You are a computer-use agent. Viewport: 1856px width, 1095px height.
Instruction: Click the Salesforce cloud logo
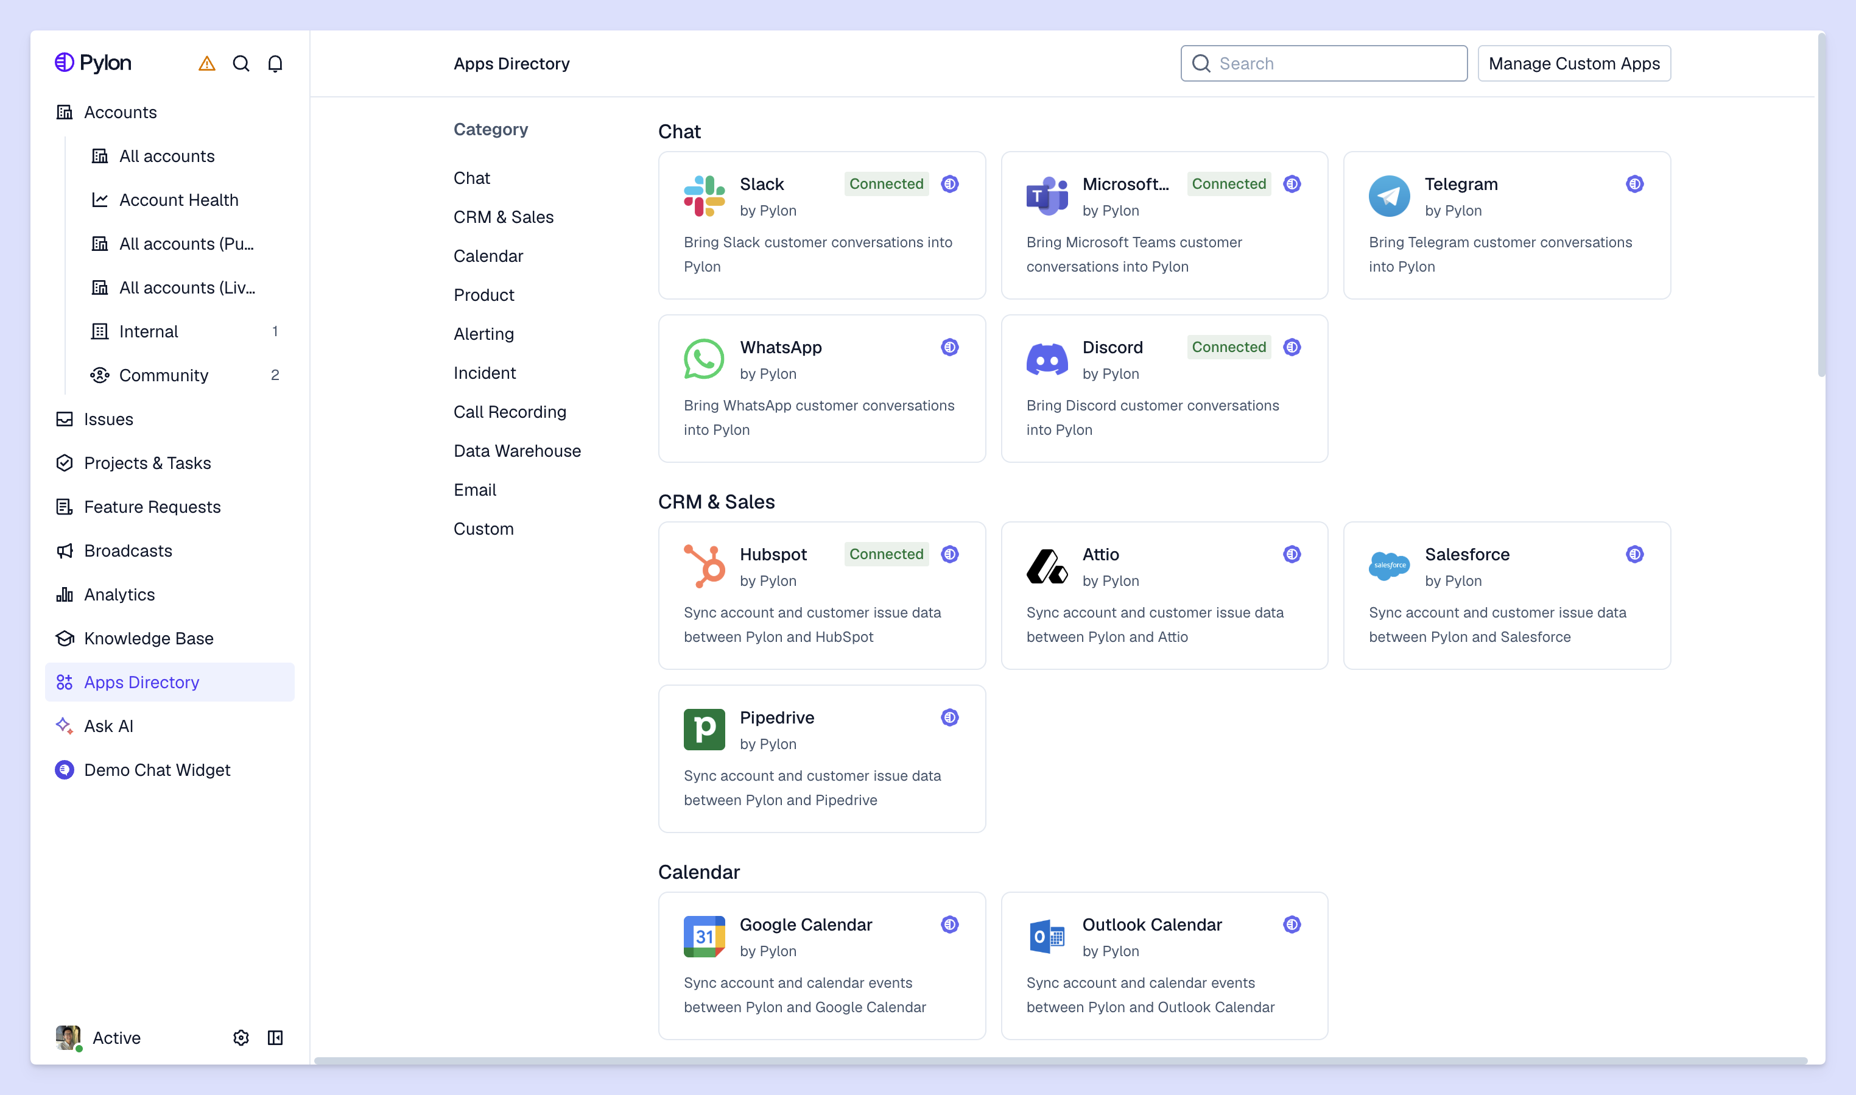tap(1389, 567)
